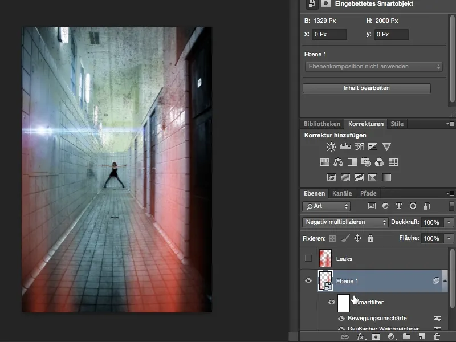The height and width of the screenshot is (342, 456).
Task: Switch to the Kanäle tab
Action: point(342,193)
